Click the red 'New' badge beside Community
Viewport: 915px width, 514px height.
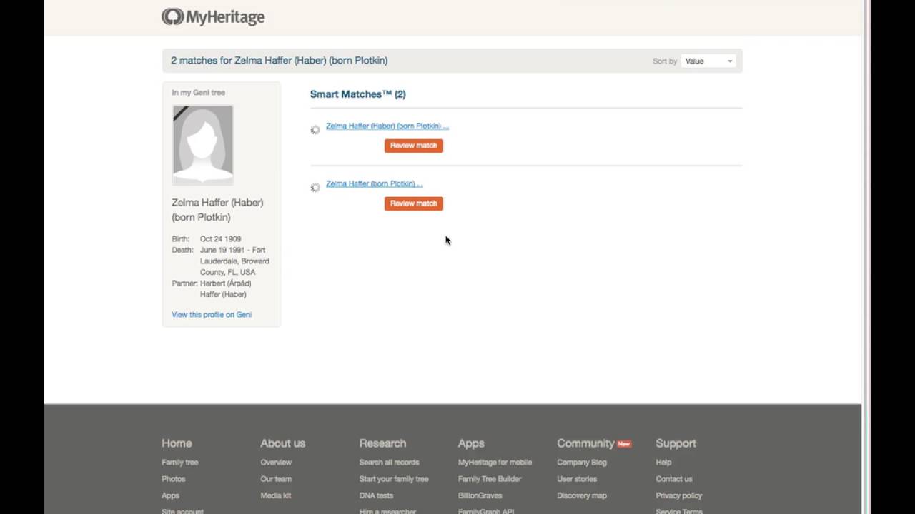pos(624,444)
